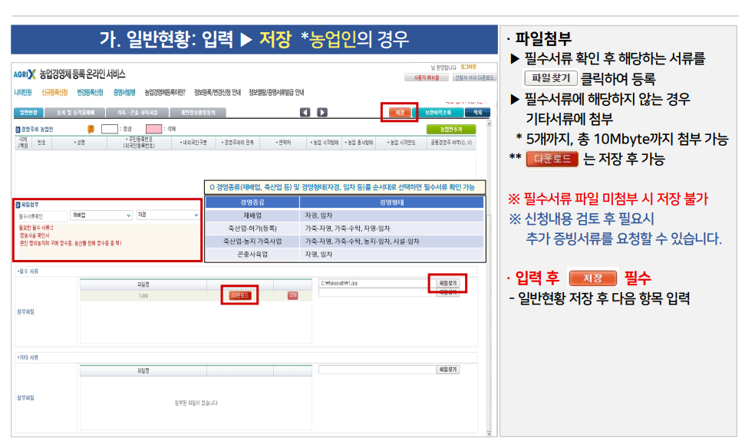The image size is (745, 444).
Task: Click the orange question mark help icon
Action: [91, 130]
